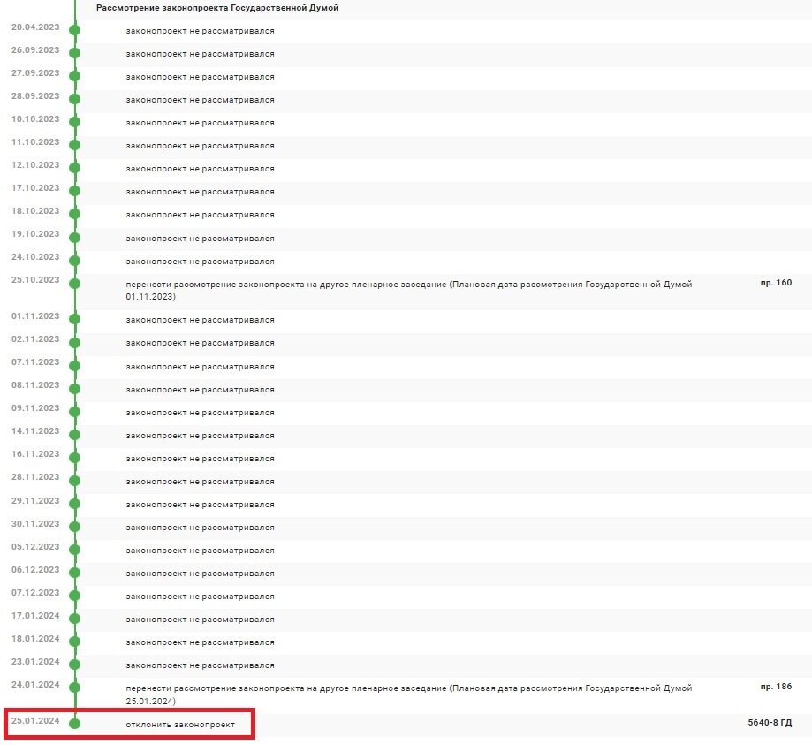Click the postponement text planned for 01.11.2023
This screenshot has width=812, height=745.
[408, 290]
